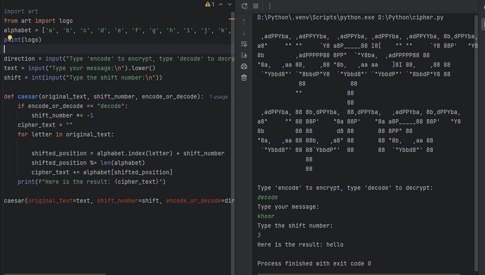Click the 'cipher_text = ""' line
The width and height of the screenshot is (485, 275).
point(45,125)
